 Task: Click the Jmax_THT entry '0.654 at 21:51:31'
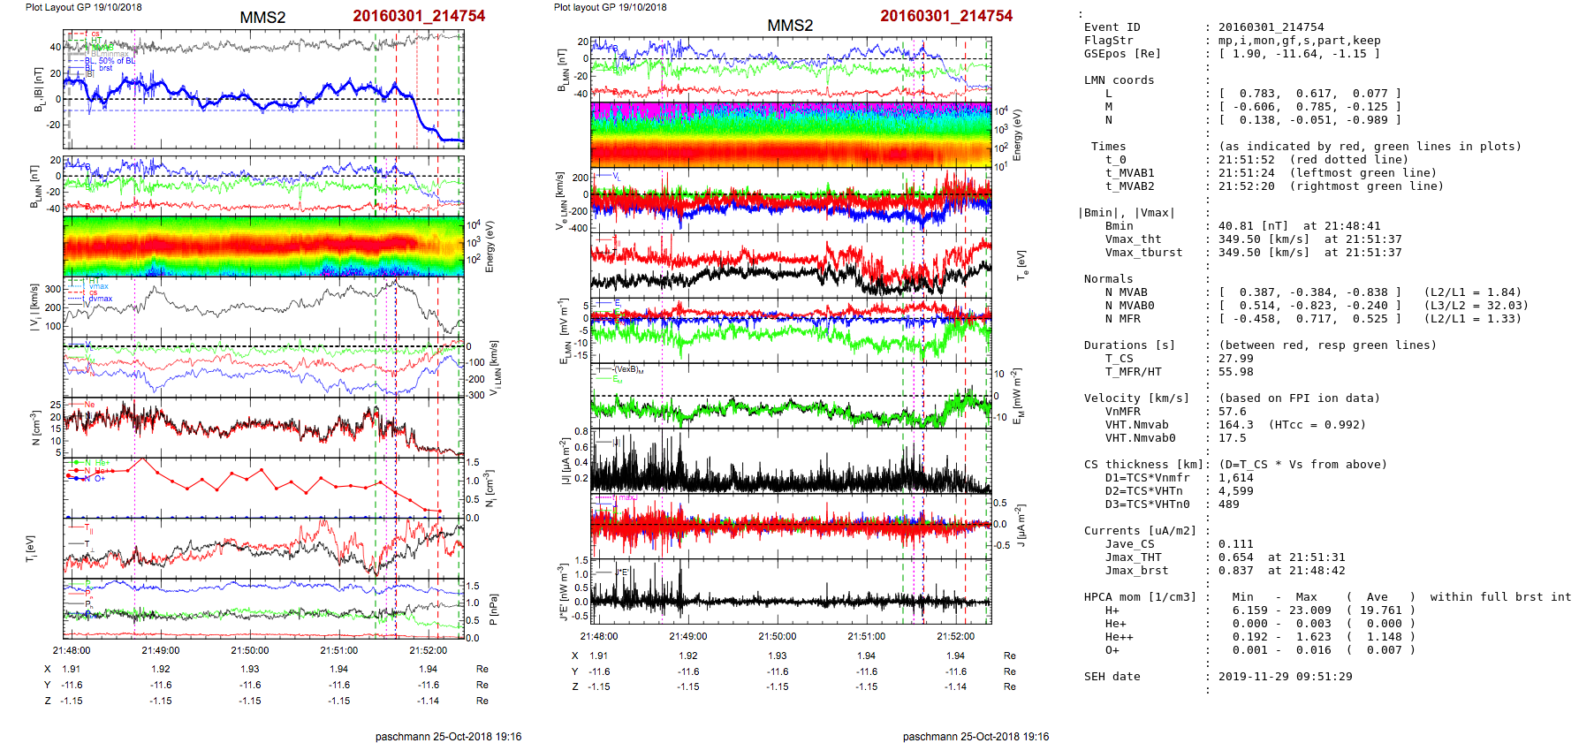click(x=1281, y=557)
